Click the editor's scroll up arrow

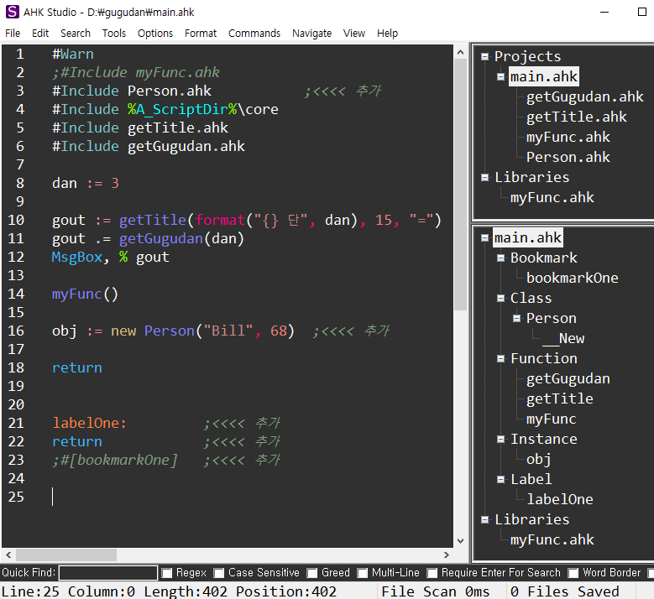460,52
